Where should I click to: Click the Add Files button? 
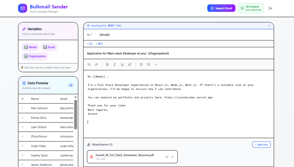261,145
